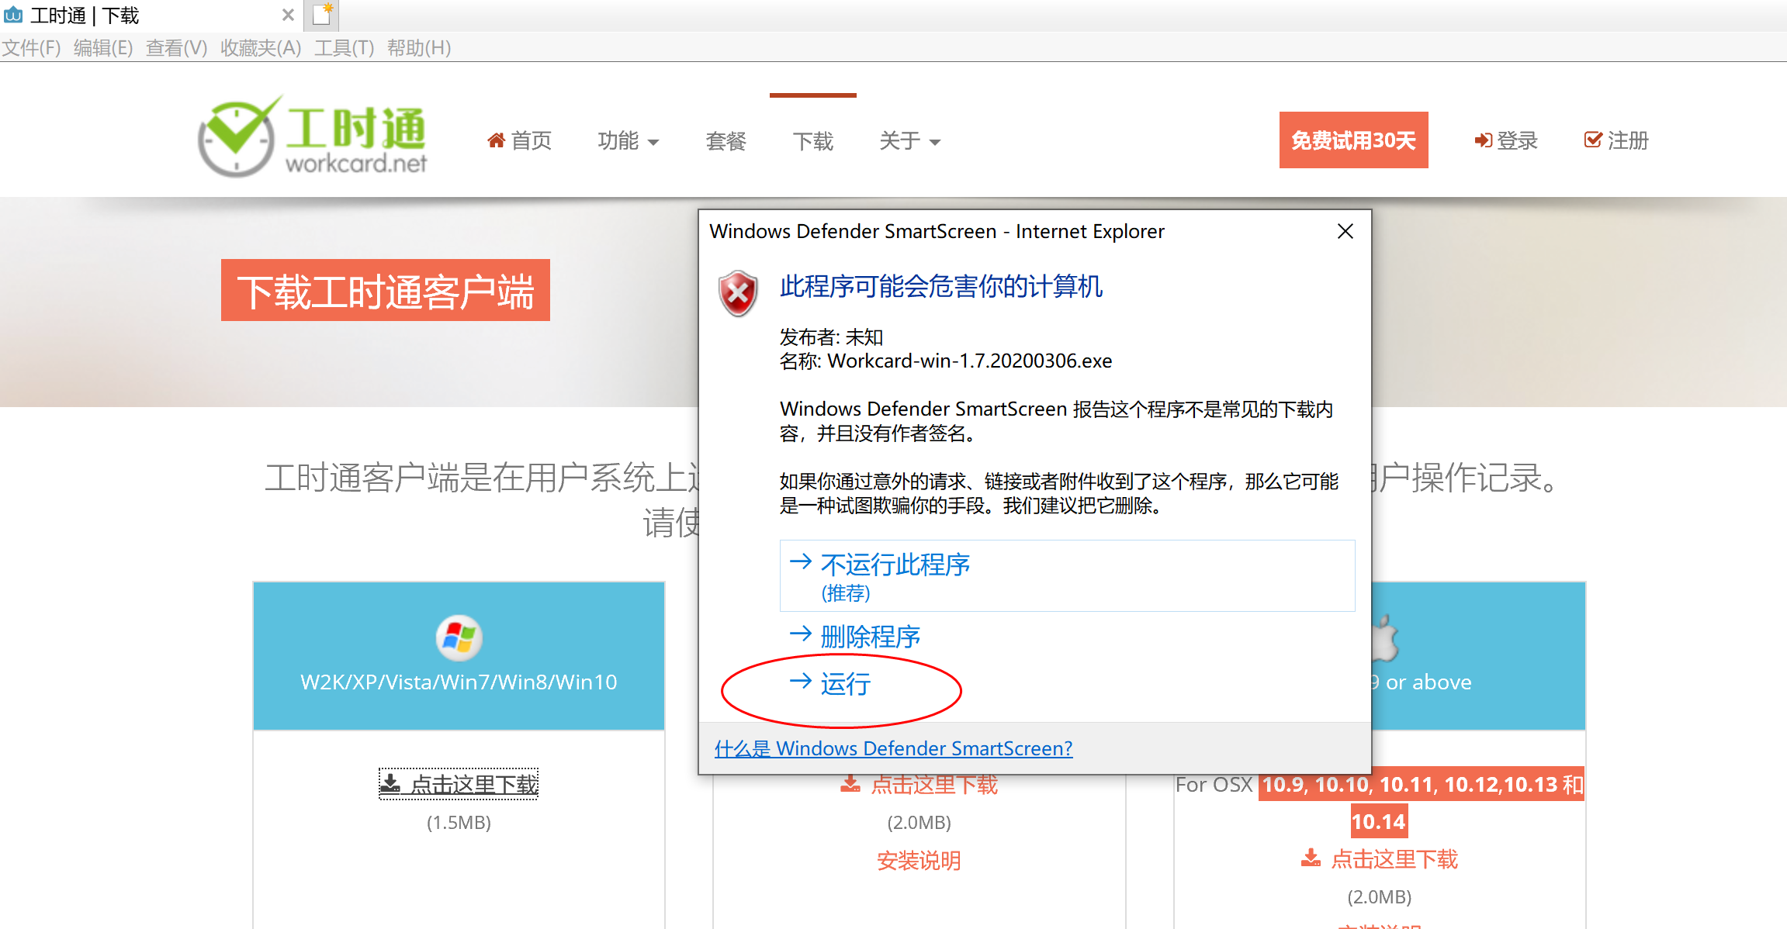The image size is (1787, 929).
Task: Select the 下载 navigation tab
Action: [812, 140]
